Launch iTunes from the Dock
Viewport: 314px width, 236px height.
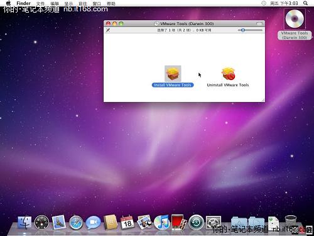[x=161, y=222]
